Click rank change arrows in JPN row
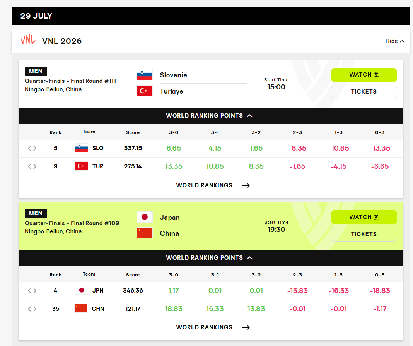 (32, 291)
